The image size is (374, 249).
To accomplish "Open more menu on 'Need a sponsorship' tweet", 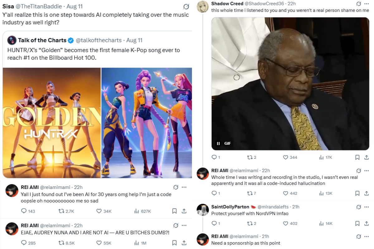I will pyautogui.click(x=367, y=236).
